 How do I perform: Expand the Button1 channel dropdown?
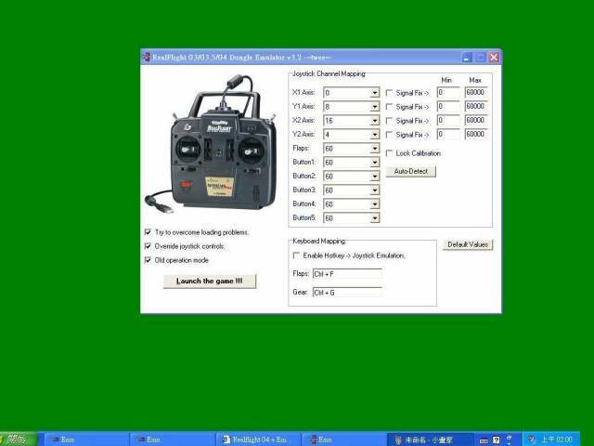point(374,163)
